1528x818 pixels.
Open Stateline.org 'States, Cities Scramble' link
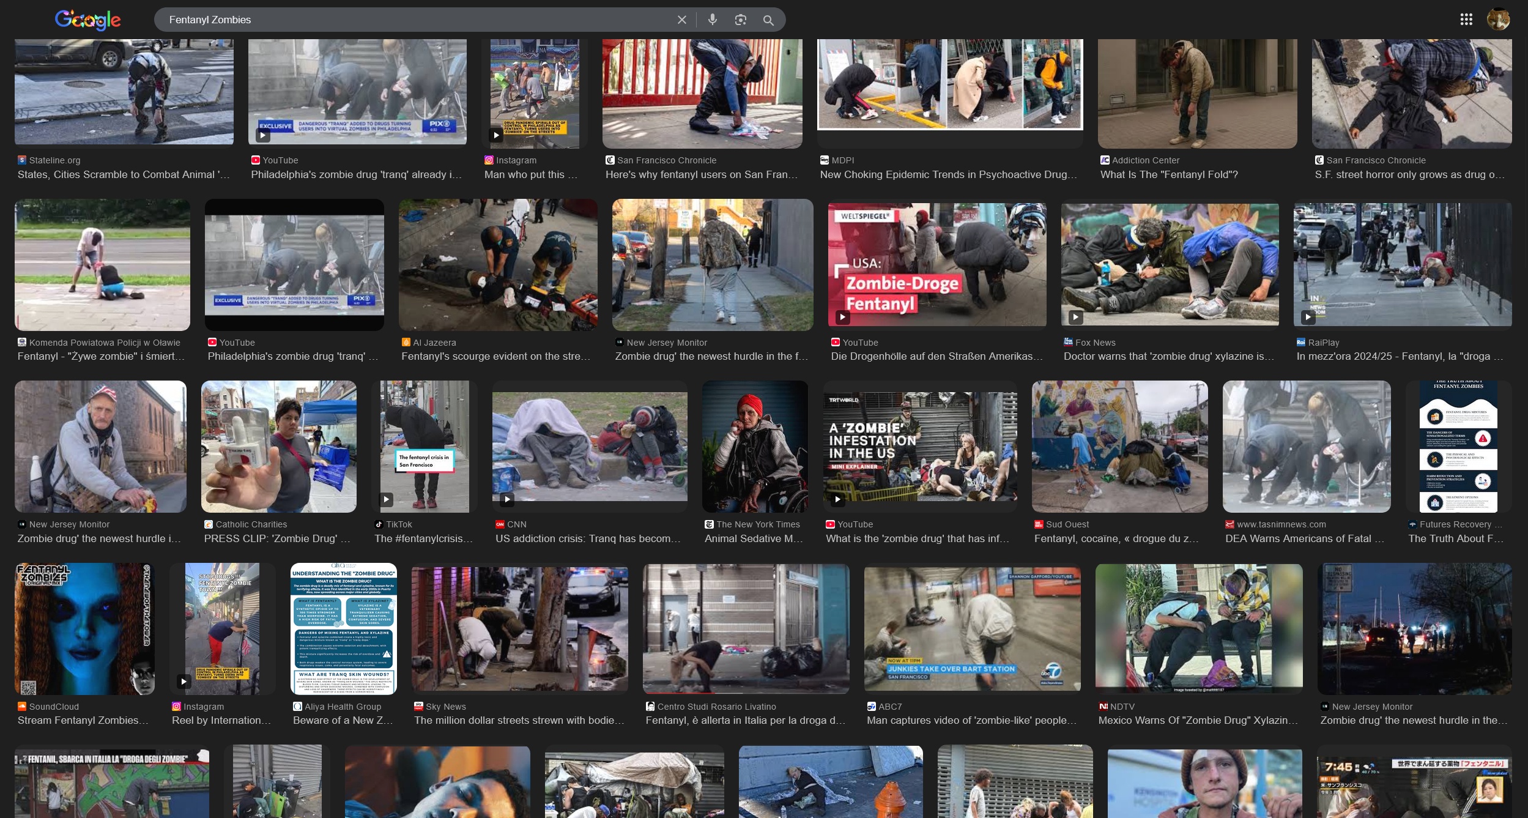(x=124, y=174)
